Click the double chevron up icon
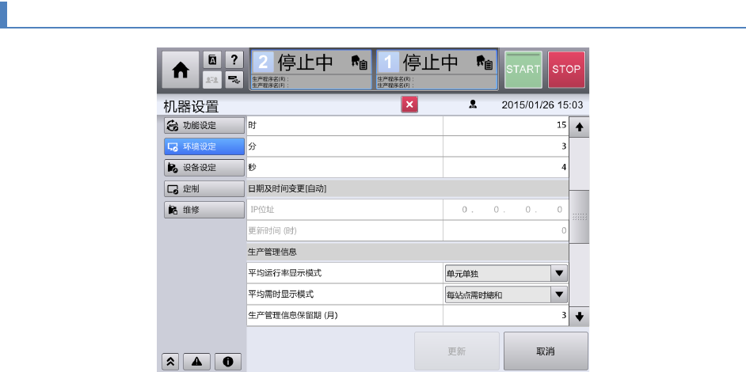The image size is (746, 372). 171,362
